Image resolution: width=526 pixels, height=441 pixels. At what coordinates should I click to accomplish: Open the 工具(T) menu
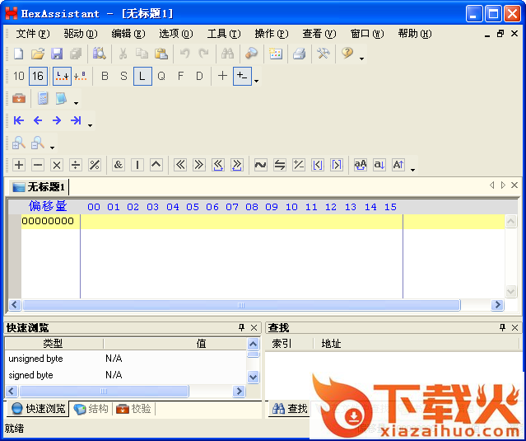pyautogui.click(x=223, y=34)
